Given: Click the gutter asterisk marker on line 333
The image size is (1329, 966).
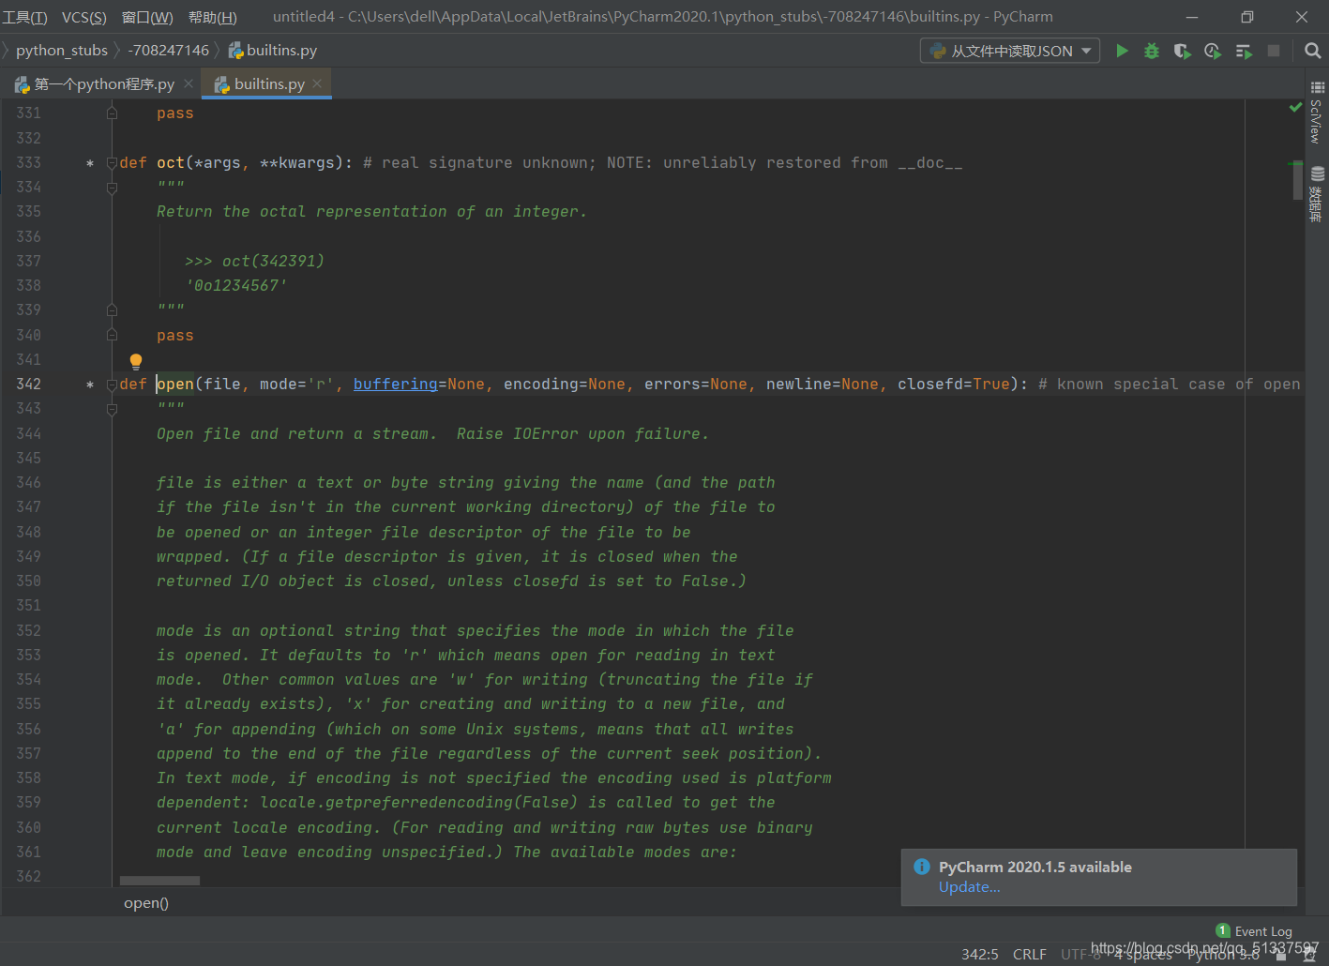Looking at the screenshot, I should click(90, 163).
